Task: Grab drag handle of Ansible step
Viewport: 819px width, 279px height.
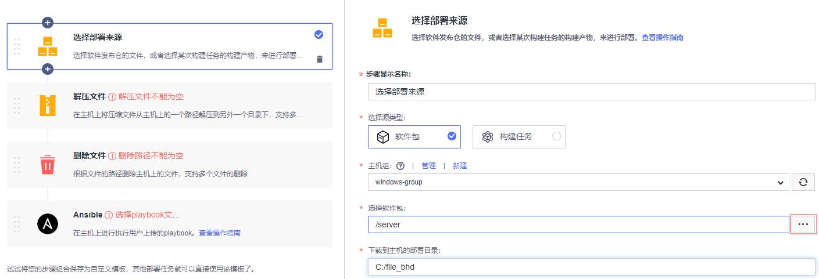Action: (17, 224)
